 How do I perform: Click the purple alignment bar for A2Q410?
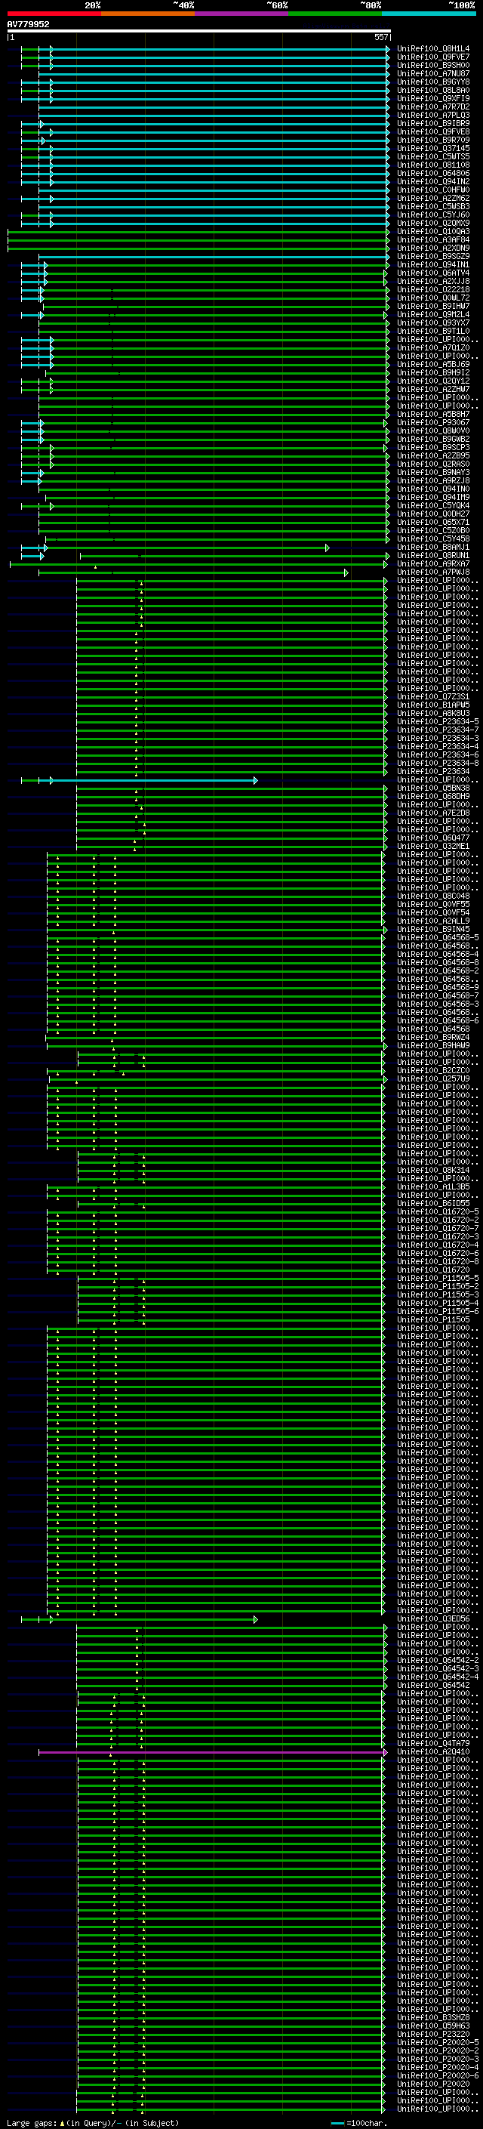pos(211,1751)
